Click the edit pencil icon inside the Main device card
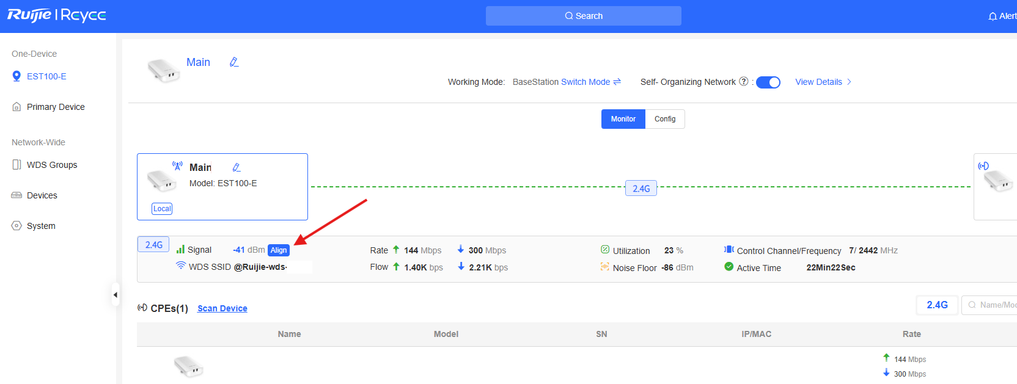 click(237, 167)
